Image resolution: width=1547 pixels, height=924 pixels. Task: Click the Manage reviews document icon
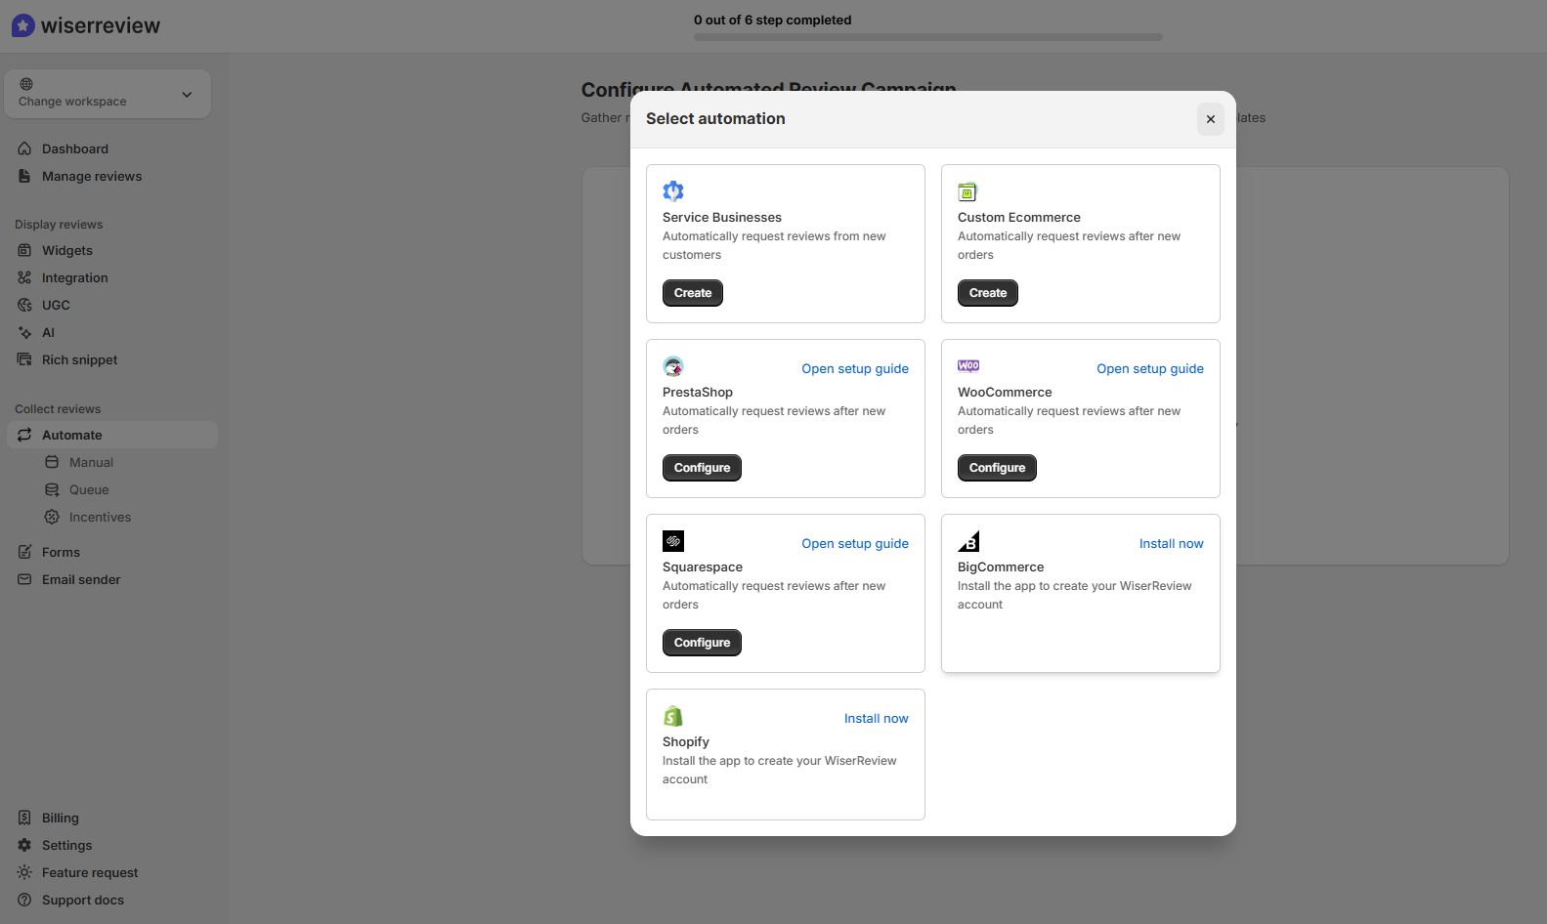point(24,176)
